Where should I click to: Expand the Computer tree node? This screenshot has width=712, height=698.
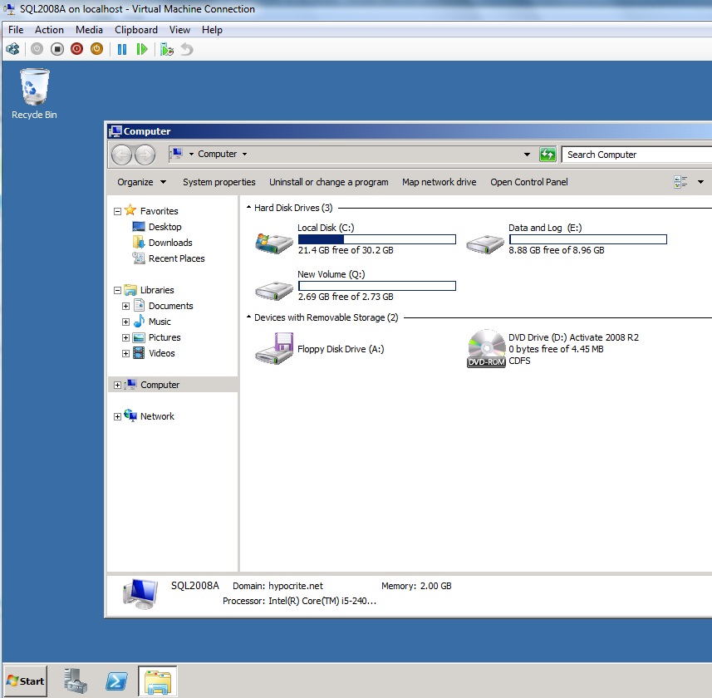118,385
